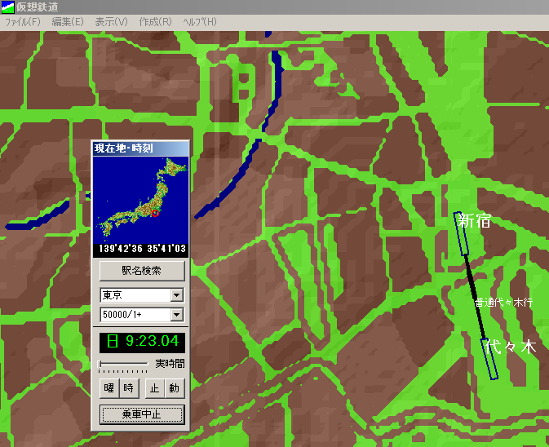Open the 作成(R) menu
Viewport: 549px width, 447px height.
click(x=156, y=22)
